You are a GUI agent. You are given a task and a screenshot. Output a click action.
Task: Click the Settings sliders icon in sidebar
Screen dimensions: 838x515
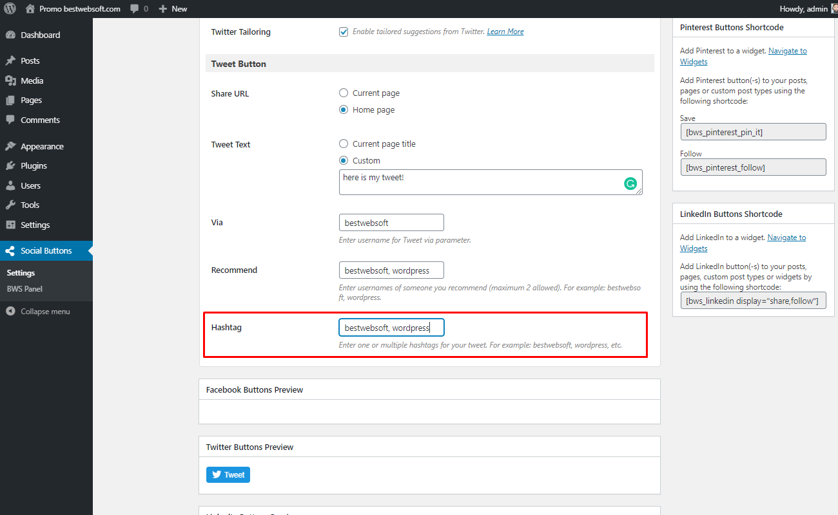tap(10, 225)
